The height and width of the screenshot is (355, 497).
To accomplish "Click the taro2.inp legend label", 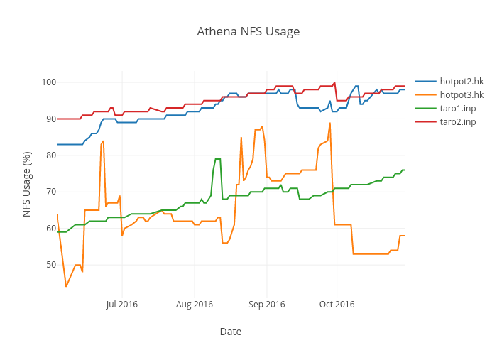I will pos(458,122).
